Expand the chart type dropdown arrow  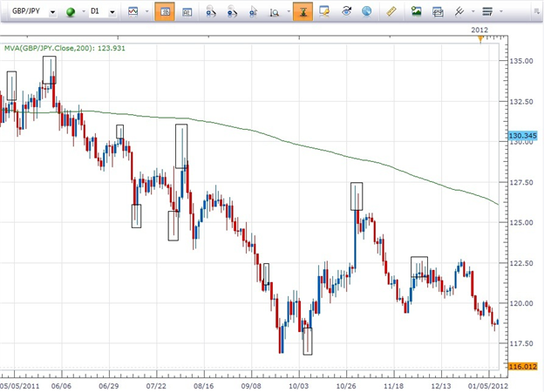tap(147, 11)
